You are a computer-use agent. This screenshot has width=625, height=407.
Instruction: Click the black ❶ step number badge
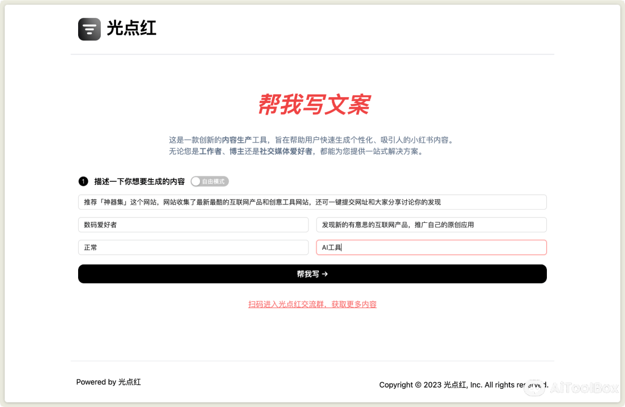83,181
